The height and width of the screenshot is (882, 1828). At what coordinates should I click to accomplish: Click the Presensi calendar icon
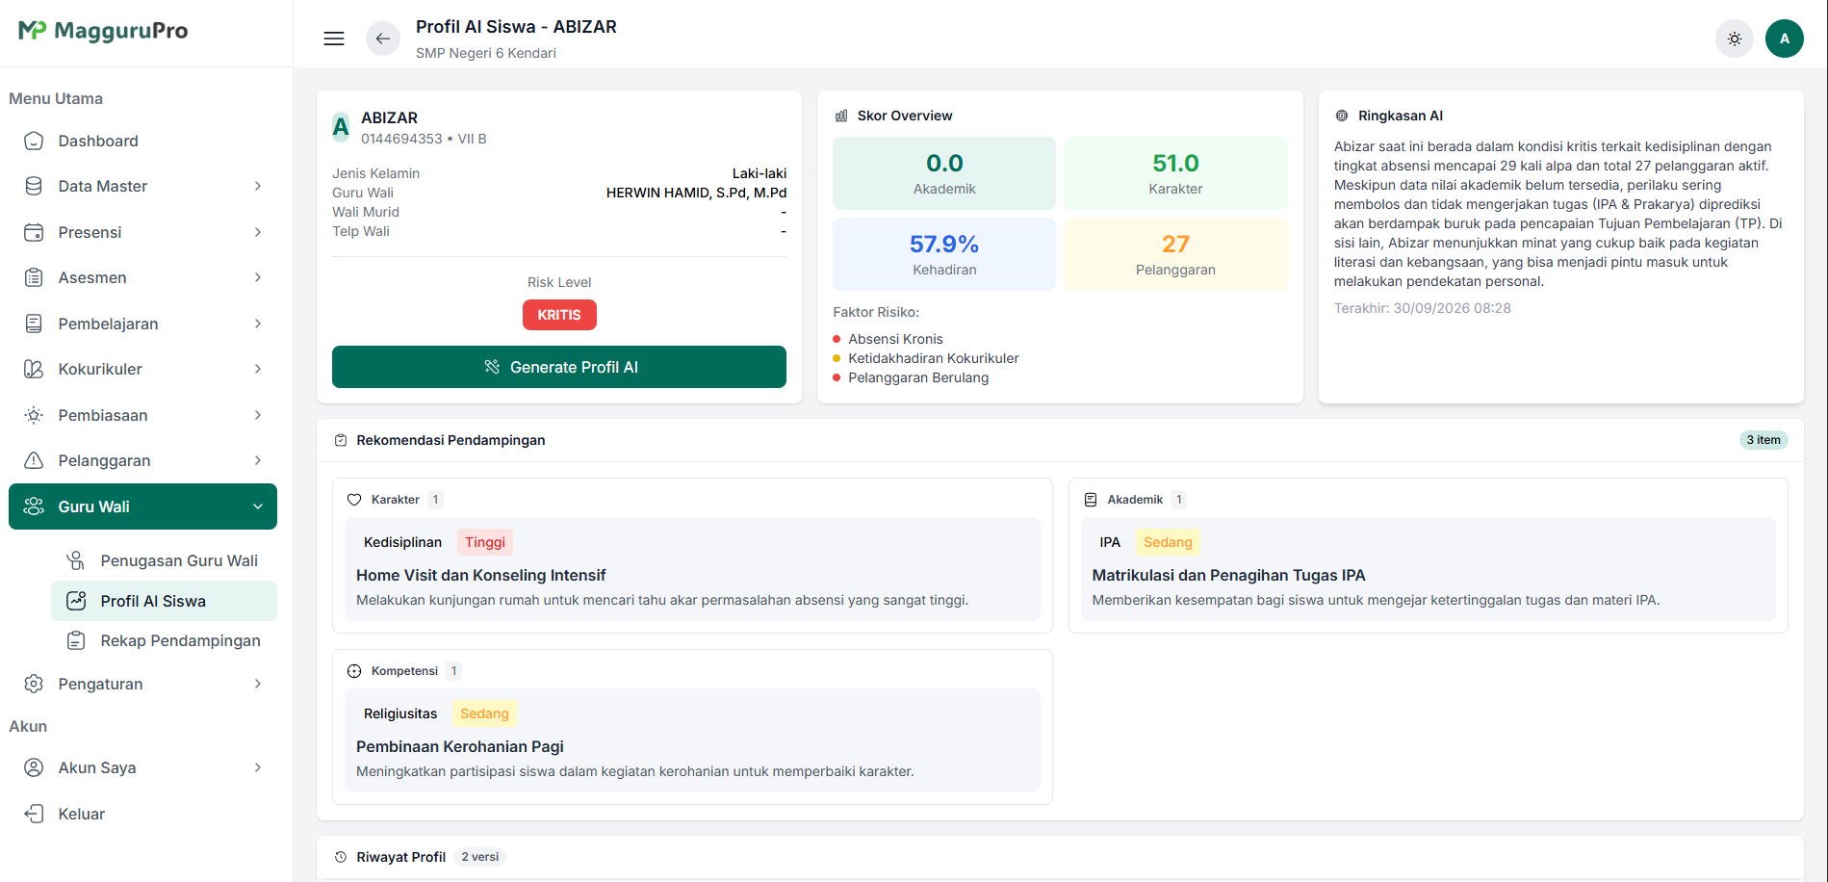[x=34, y=232]
